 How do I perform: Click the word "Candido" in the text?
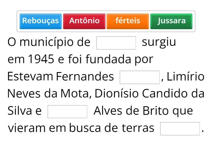(162, 94)
